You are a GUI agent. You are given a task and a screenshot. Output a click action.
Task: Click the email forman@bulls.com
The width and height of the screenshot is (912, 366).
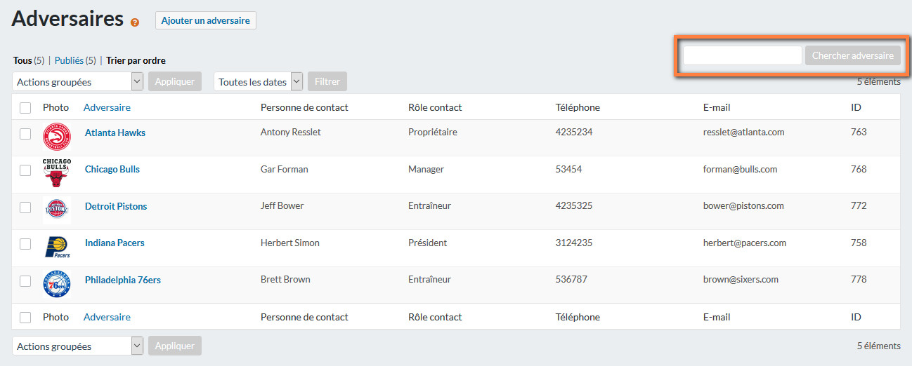[741, 169]
